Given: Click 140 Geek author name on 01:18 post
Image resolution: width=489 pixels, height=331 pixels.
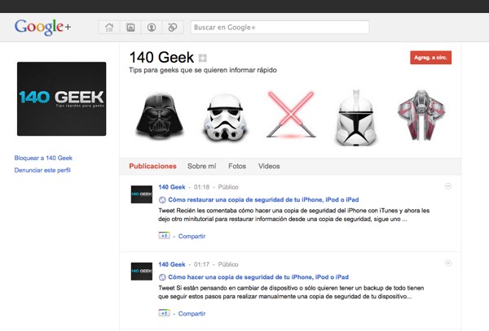Looking at the screenshot, I should (172, 187).
